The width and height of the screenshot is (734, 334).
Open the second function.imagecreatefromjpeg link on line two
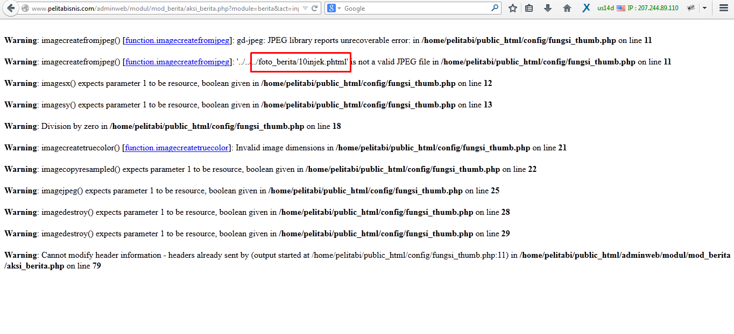(178, 62)
